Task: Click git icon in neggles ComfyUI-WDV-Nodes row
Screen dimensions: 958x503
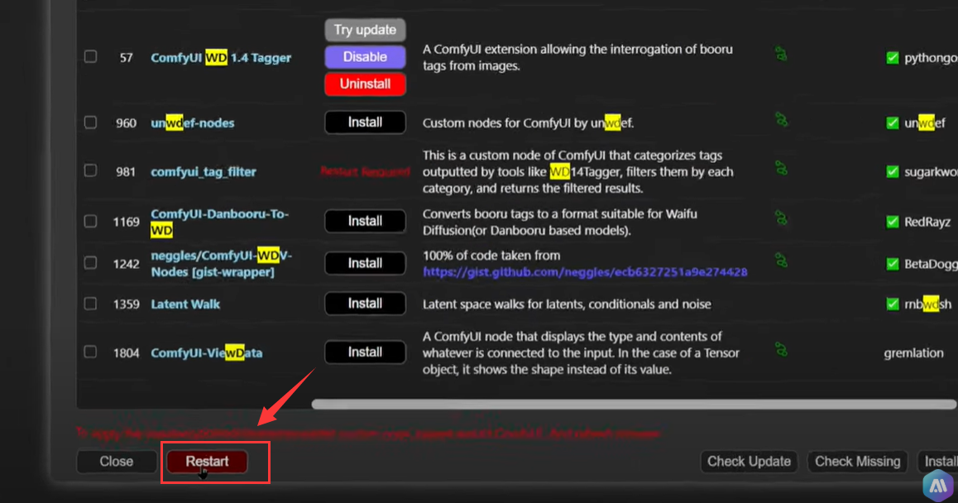Action: 781,261
